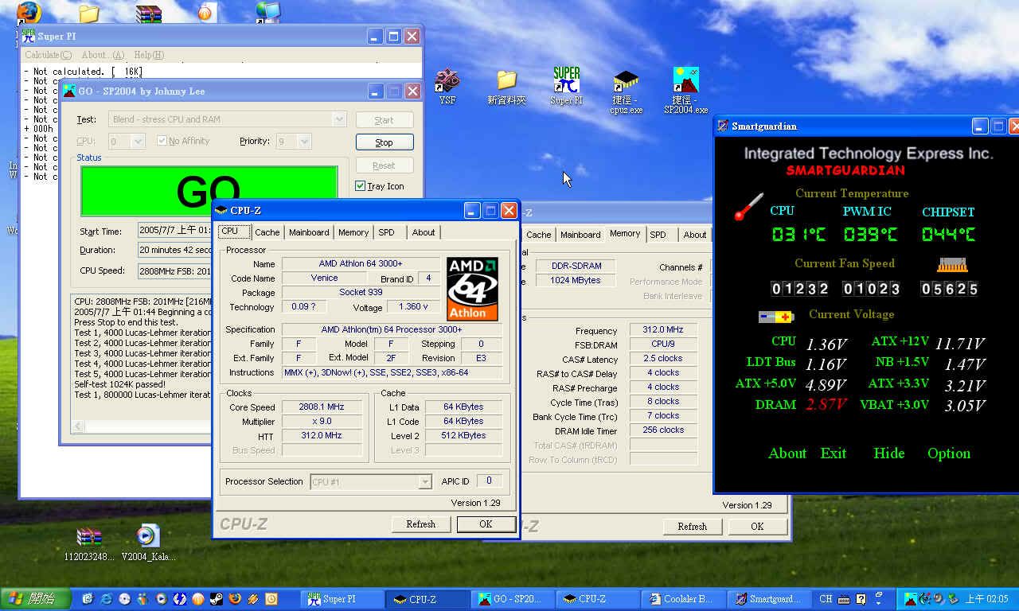
Task: Click the Start button in SP2004 window
Action: 384,120
